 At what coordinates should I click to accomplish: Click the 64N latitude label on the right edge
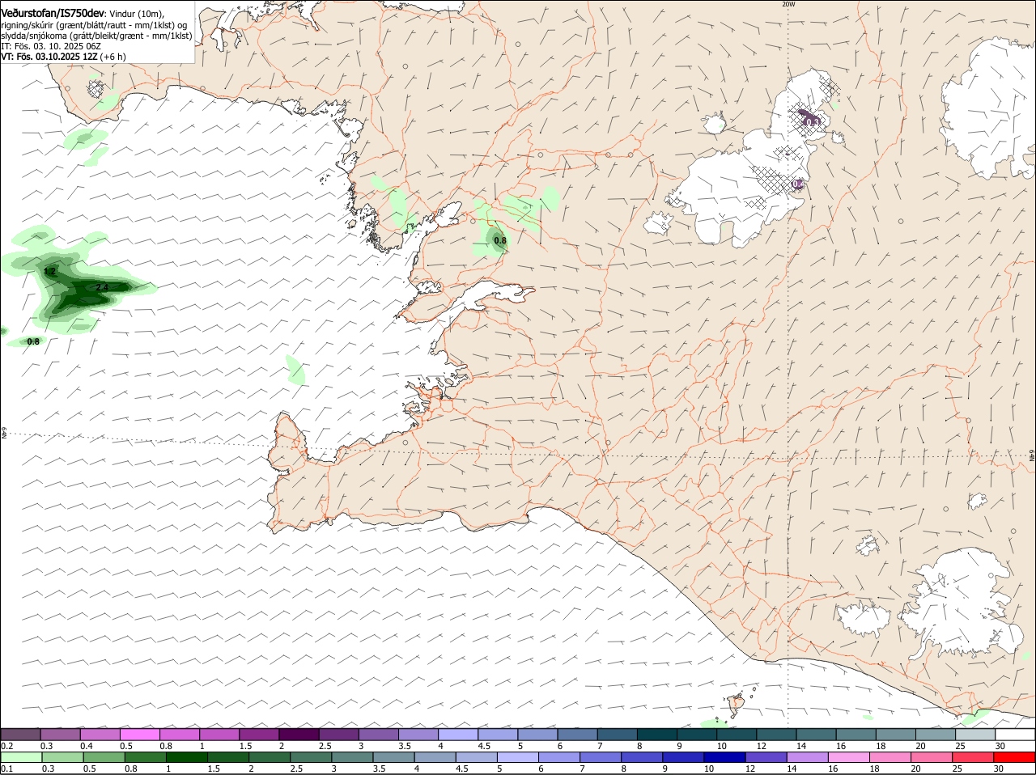(1032, 457)
